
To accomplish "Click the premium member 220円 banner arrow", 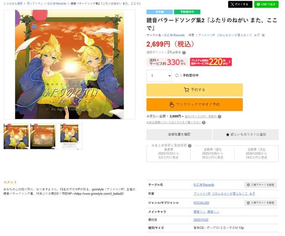I will click(230, 62).
